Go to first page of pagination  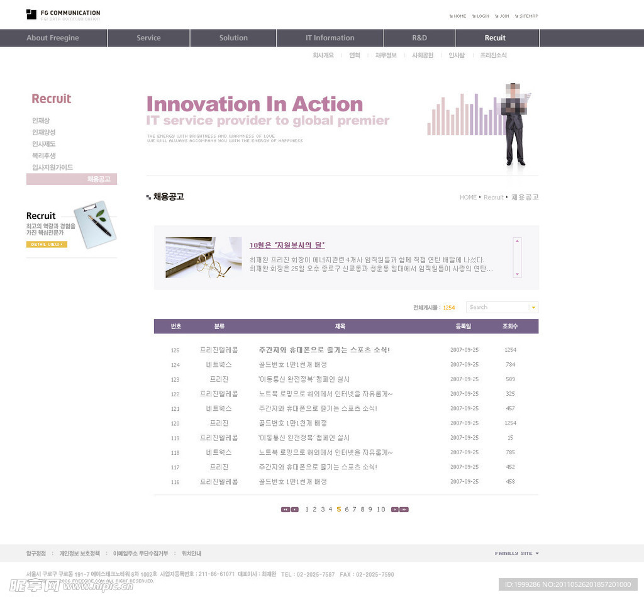pos(286,510)
